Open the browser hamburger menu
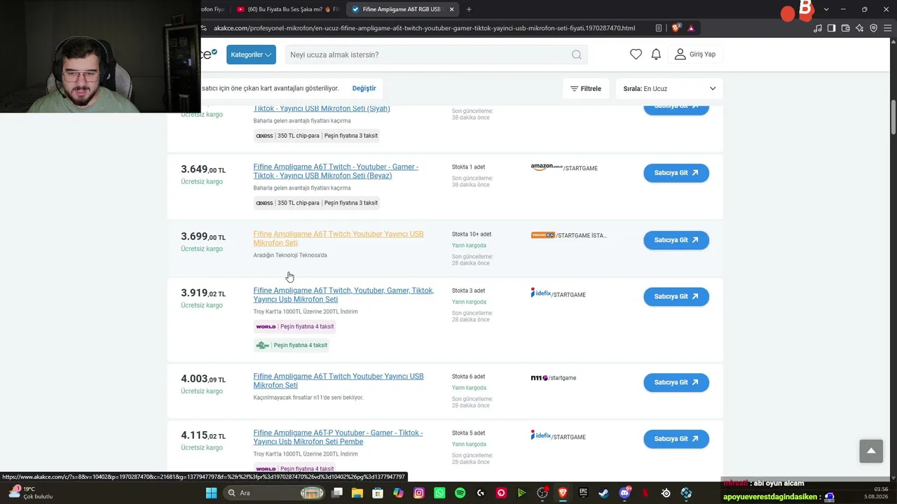This screenshot has height=504, width=897. click(x=887, y=28)
